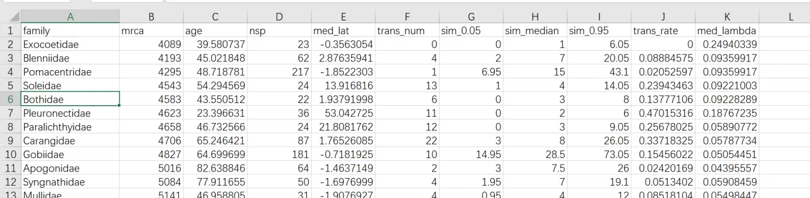Click the 'med_lambda' header cell
810x198 pixels.
pos(727,31)
